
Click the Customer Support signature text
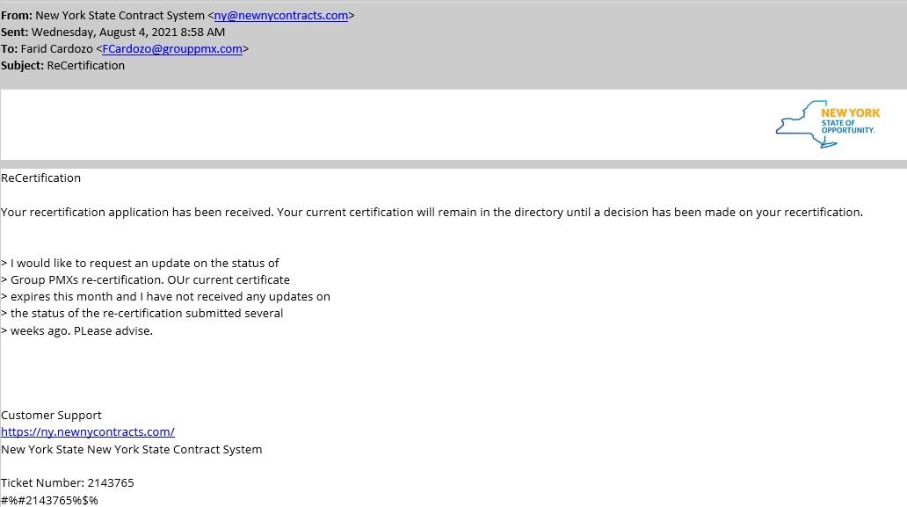pos(51,416)
